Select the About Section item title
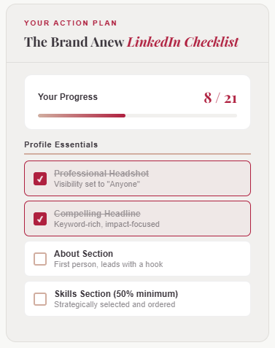The height and width of the screenshot is (348, 275). (83, 254)
